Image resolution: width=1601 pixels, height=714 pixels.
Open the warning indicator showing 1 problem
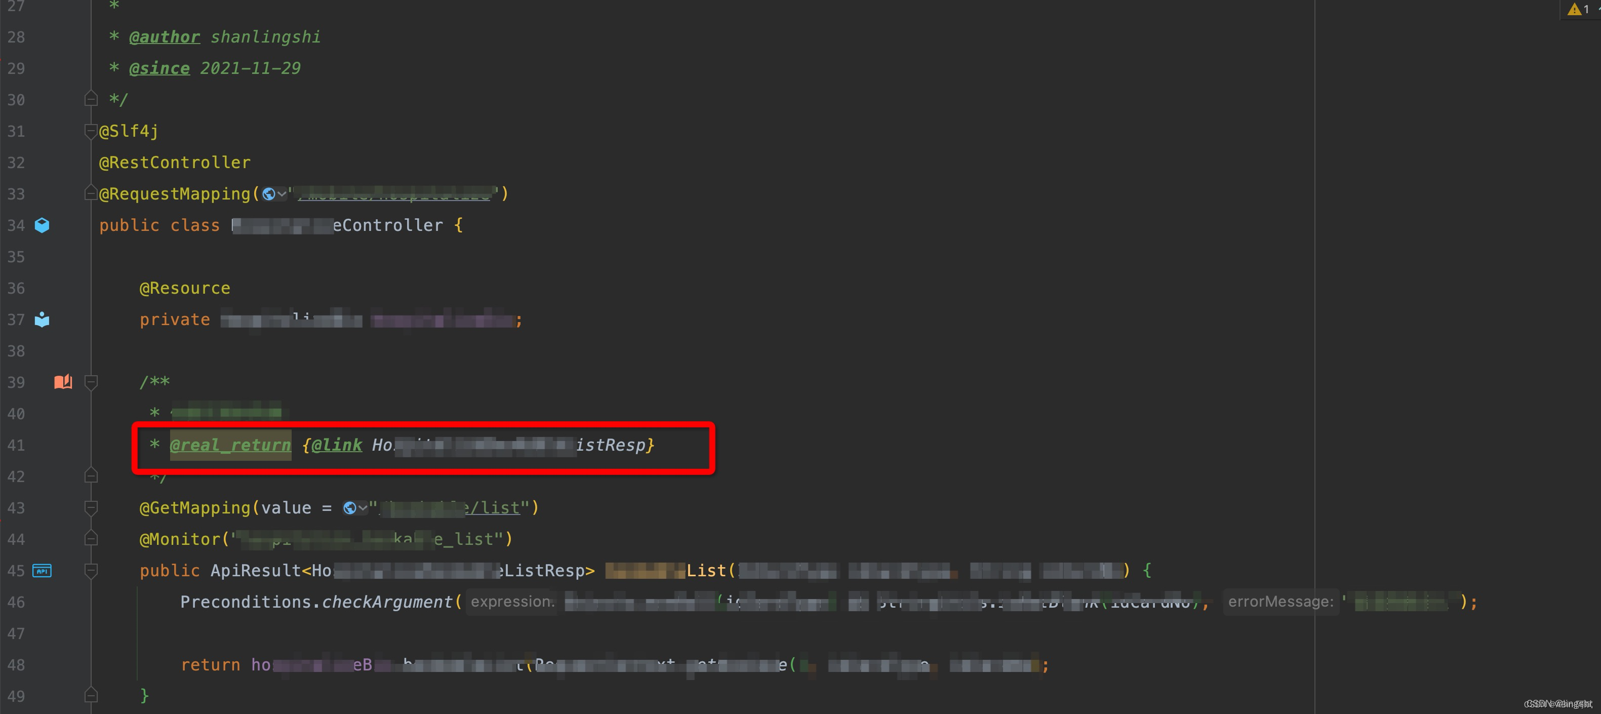pos(1578,9)
